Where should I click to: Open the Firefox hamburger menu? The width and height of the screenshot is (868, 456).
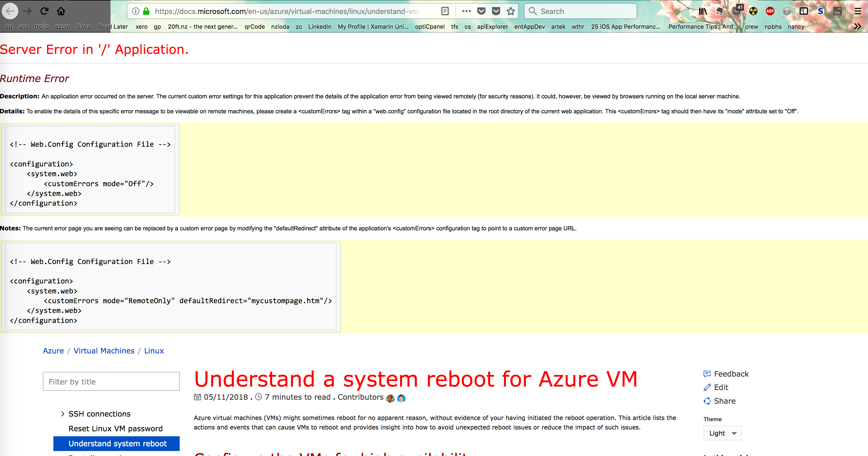[858, 11]
